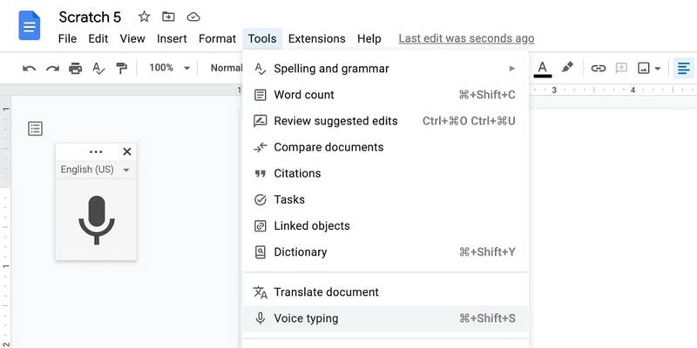Image resolution: width=697 pixels, height=348 pixels.
Task: Open the Dictionary menu entry
Action: click(385, 252)
